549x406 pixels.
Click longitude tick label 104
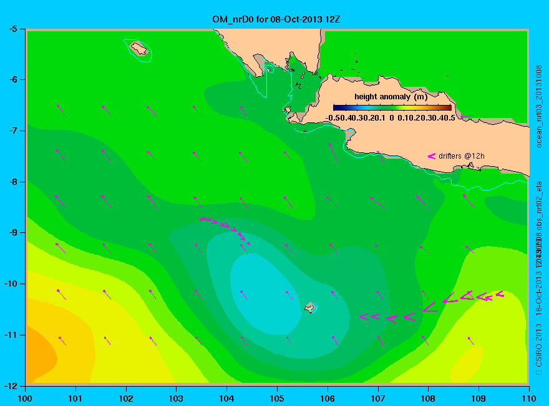coord(226,399)
